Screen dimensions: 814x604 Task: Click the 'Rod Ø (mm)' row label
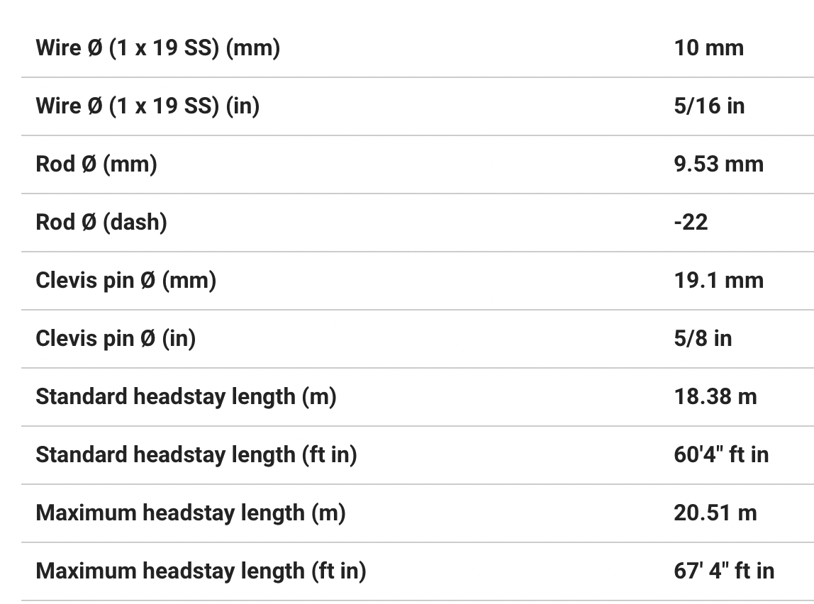tap(96, 164)
